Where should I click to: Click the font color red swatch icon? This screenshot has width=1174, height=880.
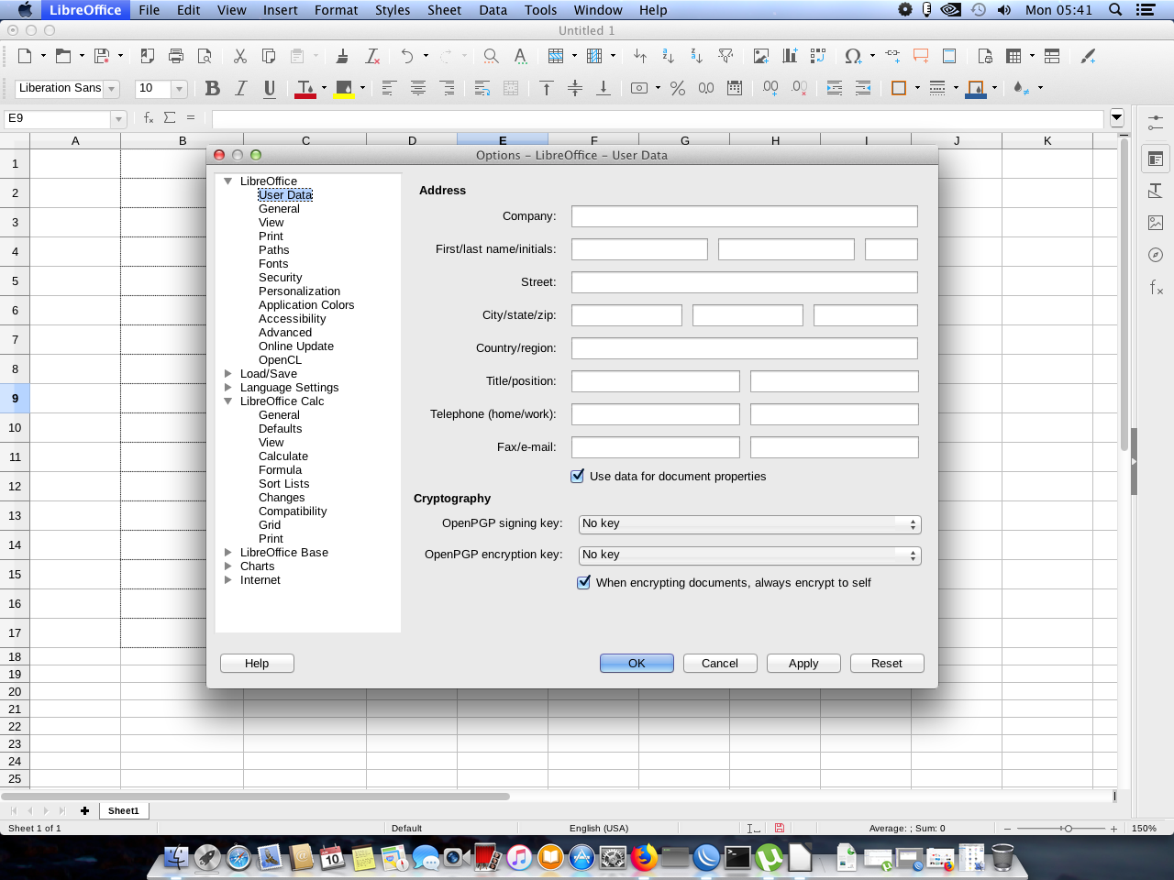point(305,89)
